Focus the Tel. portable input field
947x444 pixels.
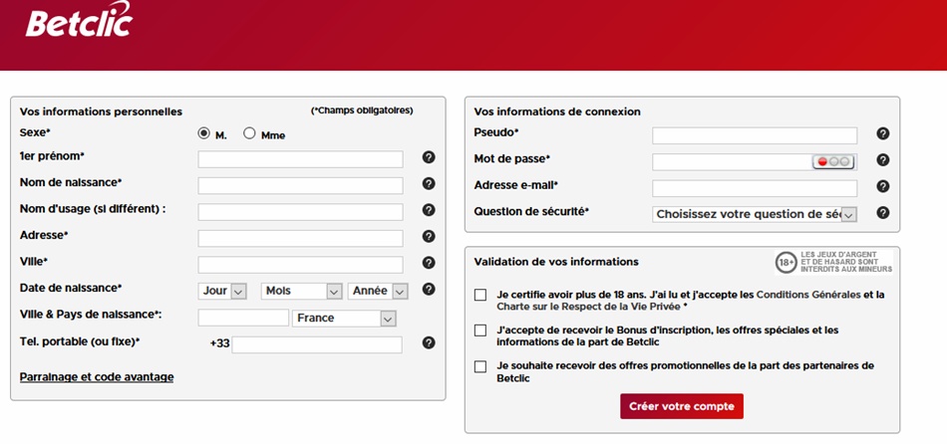point(317,345)
